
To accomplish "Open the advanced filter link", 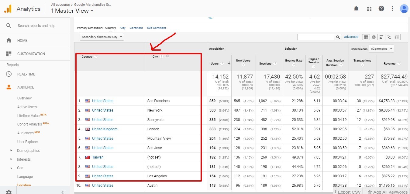I will point(351,37).
